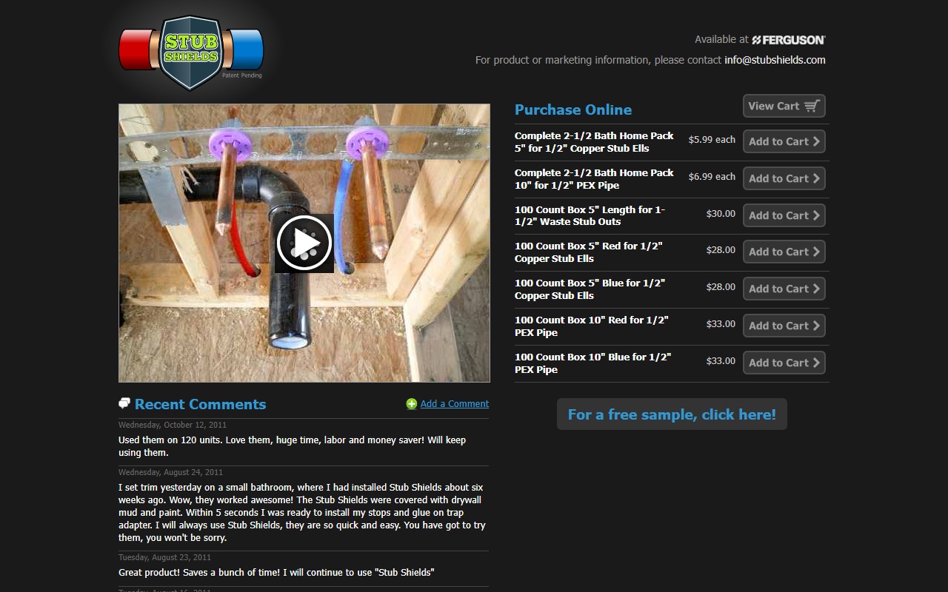Add 10" PEX Pipe Home Pack to cart
Image resolution: width=948 pixels, height=592 pixels.
[784, 178]
